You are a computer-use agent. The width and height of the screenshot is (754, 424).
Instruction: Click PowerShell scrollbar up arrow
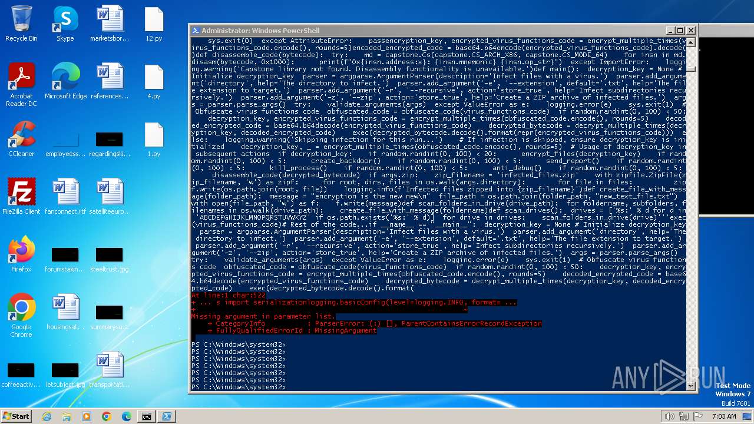pyautogui.click(x=691, y=42)
